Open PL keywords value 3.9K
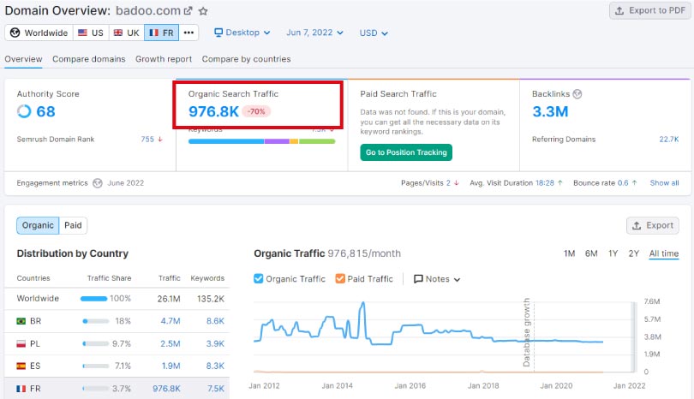The image size is (694, 399). 215,343
